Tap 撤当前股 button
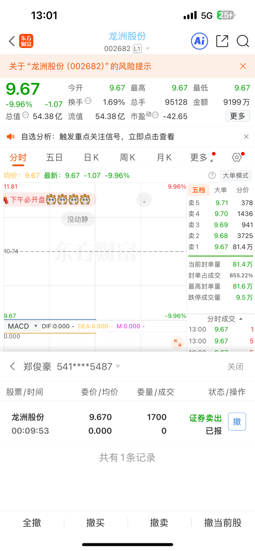The width and height of the screenshot is (255, 551). (223, 523)
